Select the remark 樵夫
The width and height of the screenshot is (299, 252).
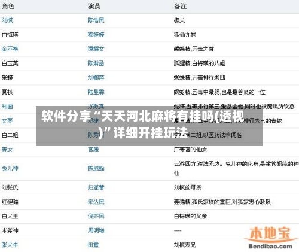coord(179,20)
